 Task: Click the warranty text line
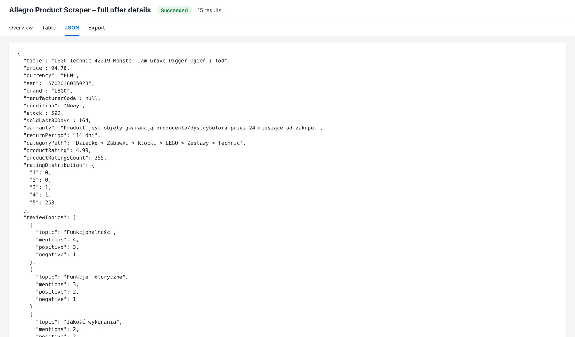click(173, 128)
